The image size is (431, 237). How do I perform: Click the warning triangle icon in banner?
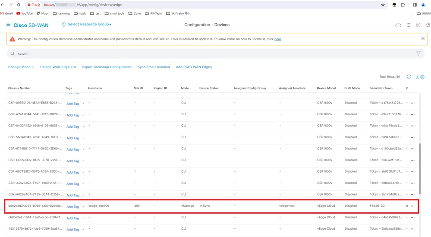13,39
